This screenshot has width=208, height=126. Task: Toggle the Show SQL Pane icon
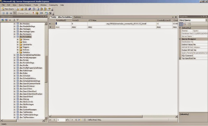tap(11, 13)
